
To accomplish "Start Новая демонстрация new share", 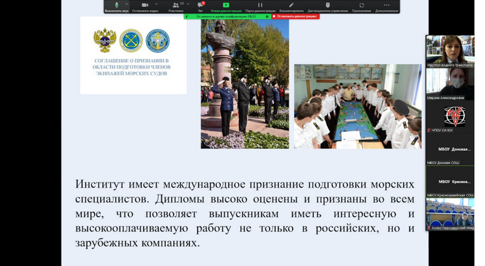I will [x=226, y=7].
